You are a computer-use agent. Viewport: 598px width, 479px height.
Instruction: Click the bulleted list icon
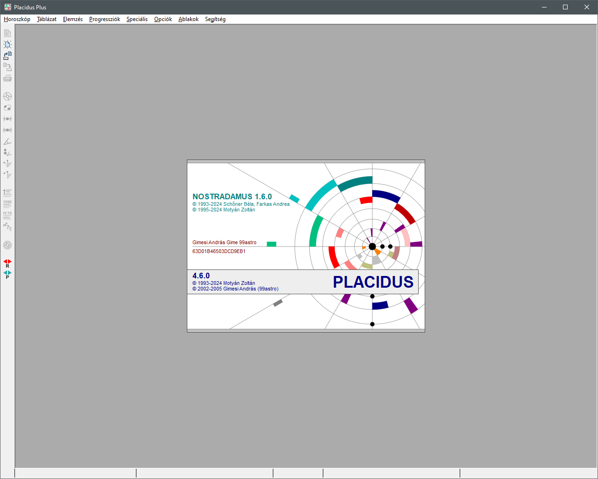(7, 193)
